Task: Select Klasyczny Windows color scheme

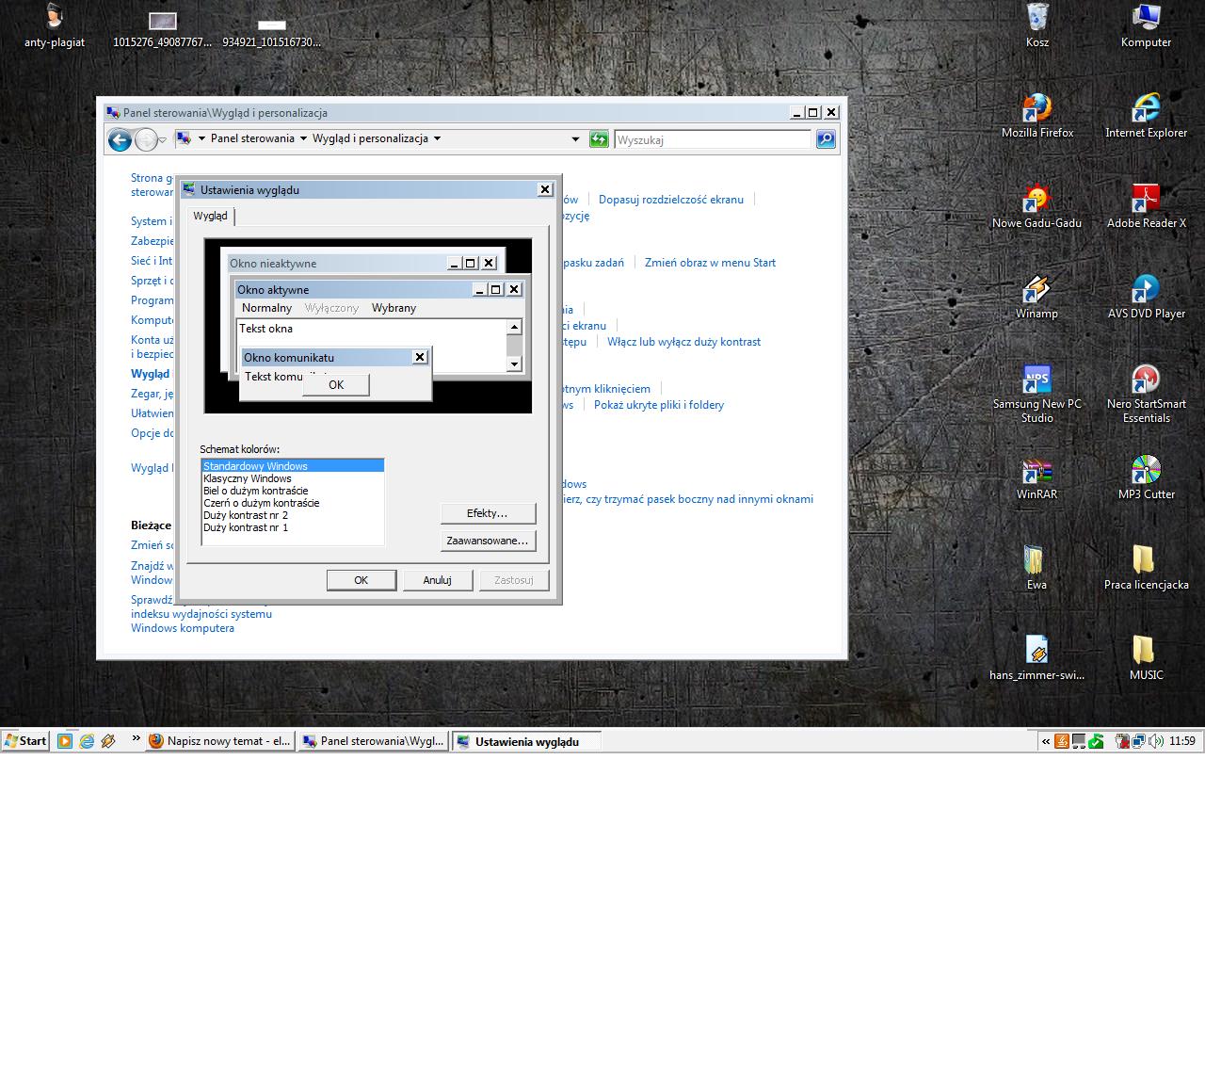Action: pyautogui.click(x=248, y=478)
